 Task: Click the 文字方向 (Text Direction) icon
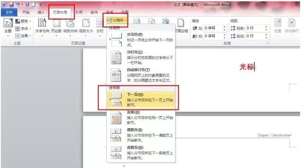click(42, 23)
